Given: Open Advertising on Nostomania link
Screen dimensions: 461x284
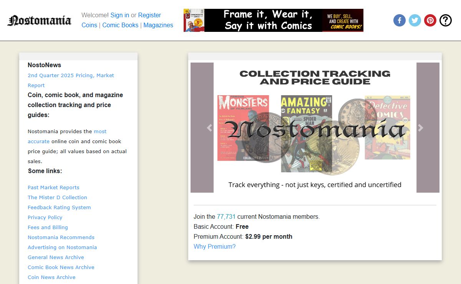Looking at the screenshot, I should [x=62, y=247].
